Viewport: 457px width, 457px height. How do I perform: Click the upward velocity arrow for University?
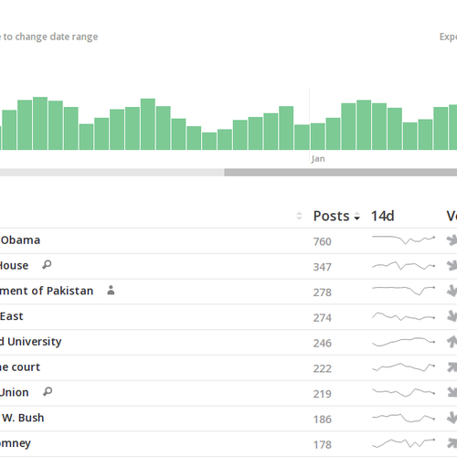tap(452, 342)
